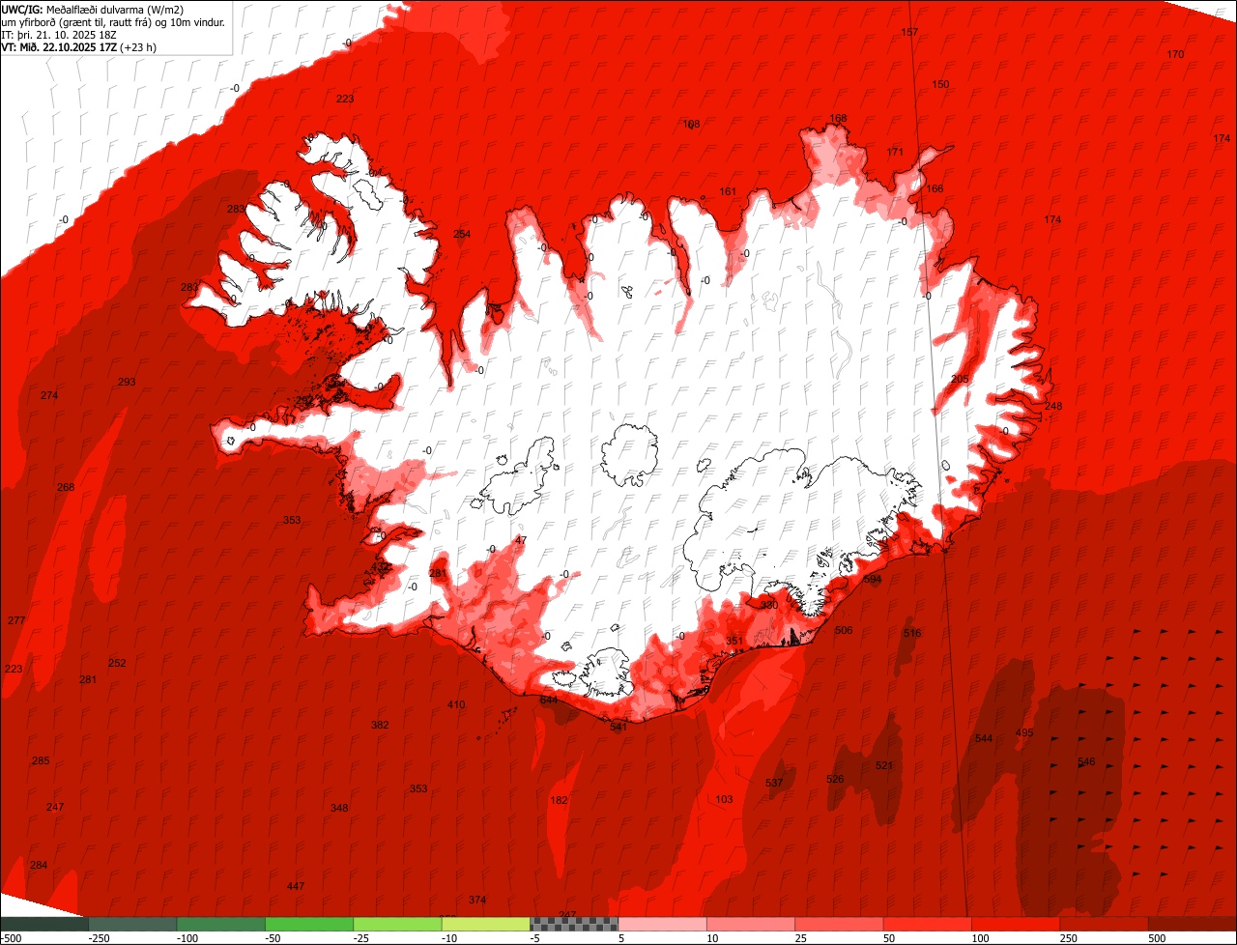
Task: Click the map value 252 in the southwest sea
Action: click(117, 663)
